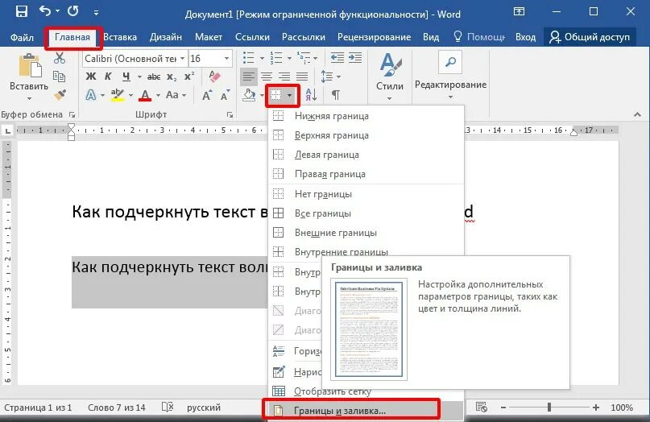Select Внешние границы menu entry
650x422 pixels.
coord(366,233)
